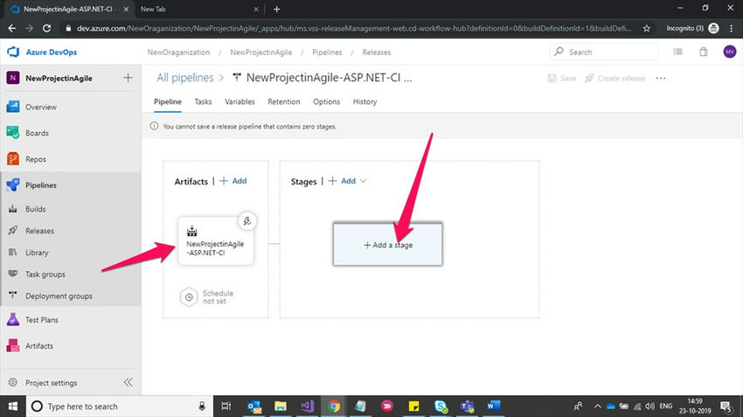Open the Test Plans flask icon
This screenshot has width=743, height=417.
[13, 319]
